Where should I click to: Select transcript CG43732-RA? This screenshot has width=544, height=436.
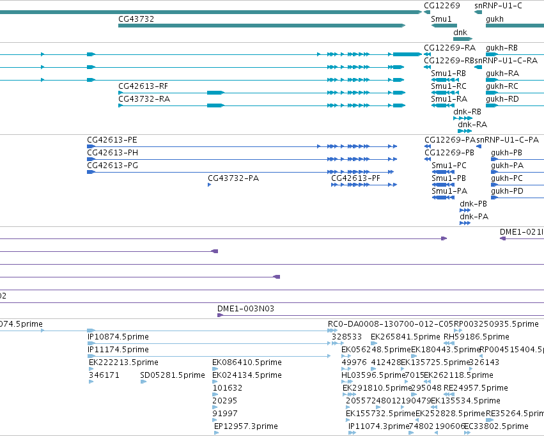tap(144, 99)
